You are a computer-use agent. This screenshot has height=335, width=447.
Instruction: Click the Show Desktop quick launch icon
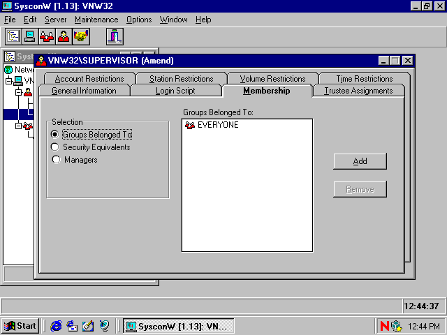point(88,326)
